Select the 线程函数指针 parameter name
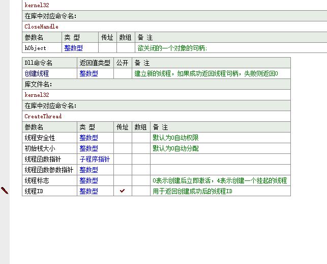The image size is (327, 264). pos(43,159)
